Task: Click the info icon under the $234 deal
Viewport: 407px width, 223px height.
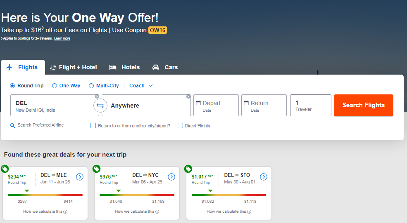Action: (65, 211)
